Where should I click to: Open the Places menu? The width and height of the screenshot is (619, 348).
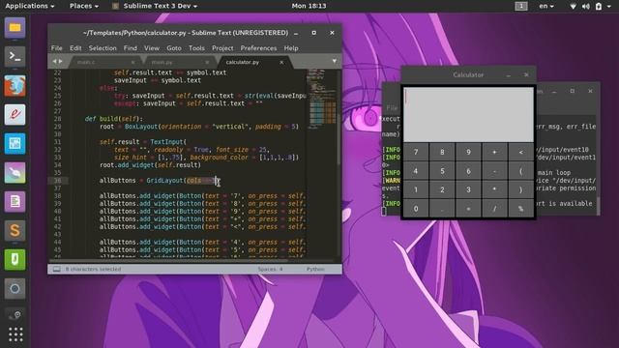coord(84,6)
